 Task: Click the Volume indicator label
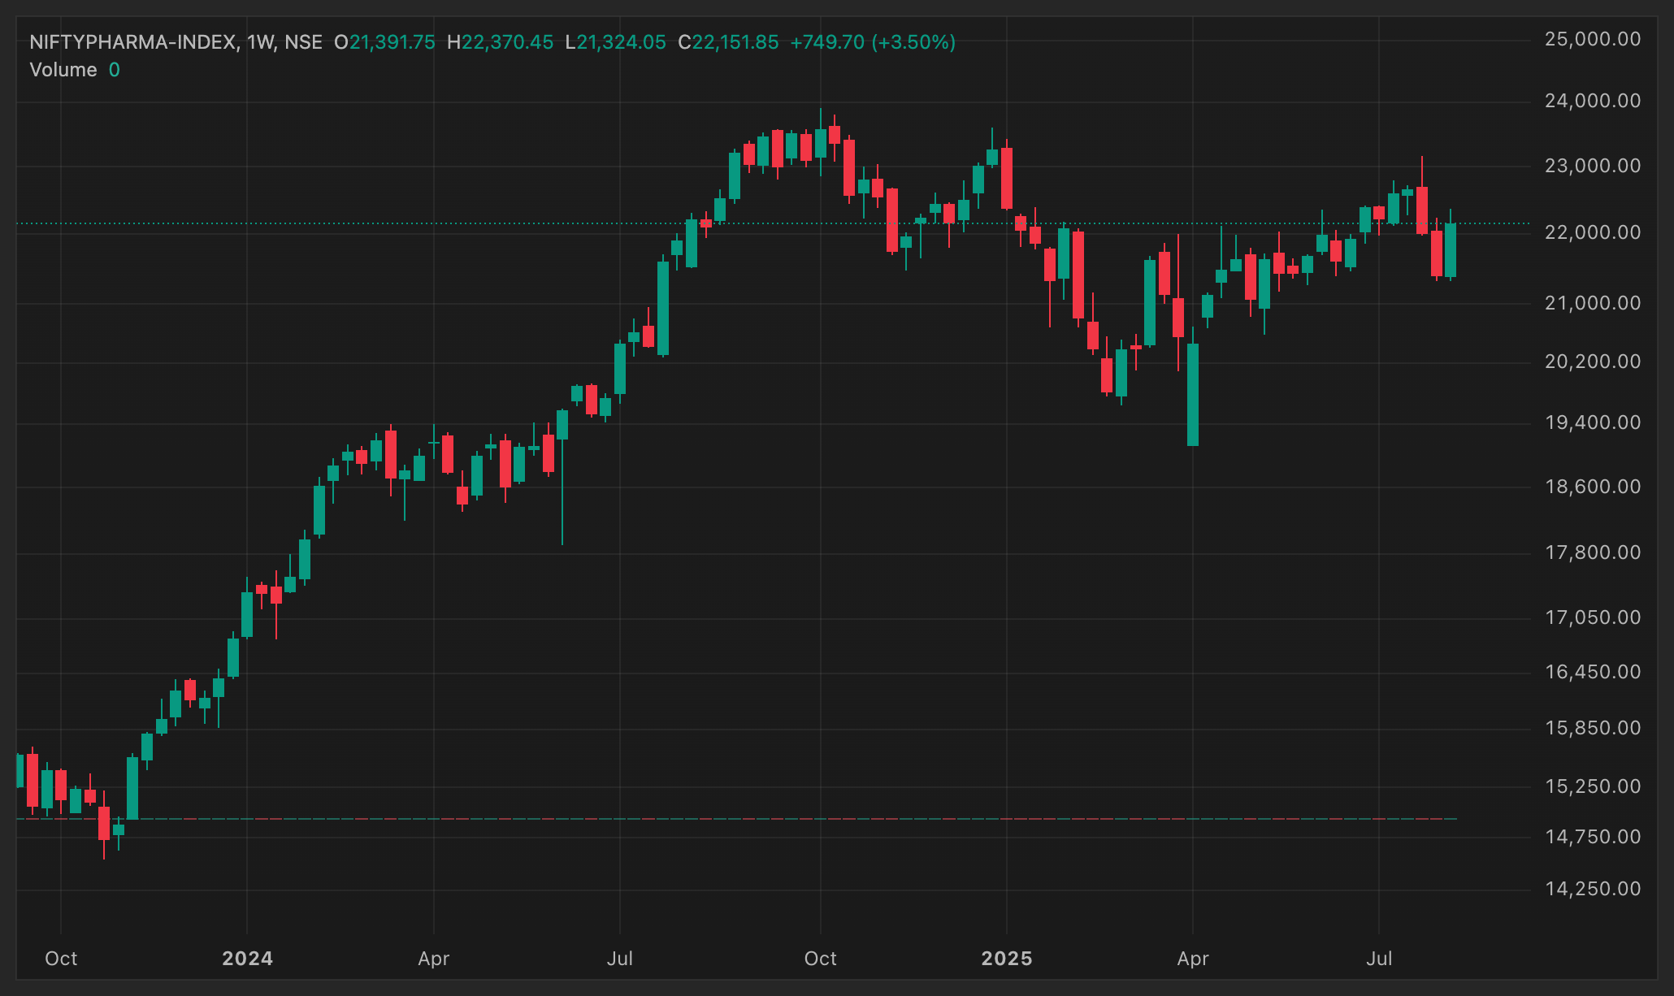click(x=63, y=70)
